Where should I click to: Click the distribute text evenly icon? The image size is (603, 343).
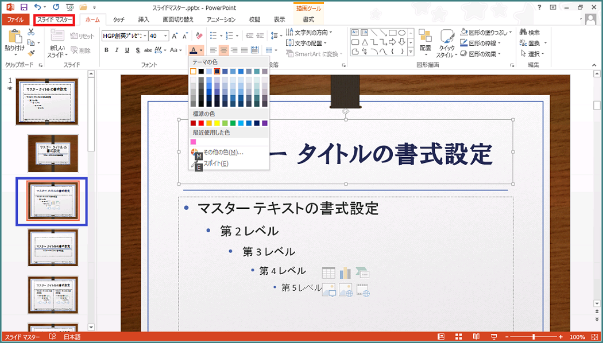click(x=254, y=50)
